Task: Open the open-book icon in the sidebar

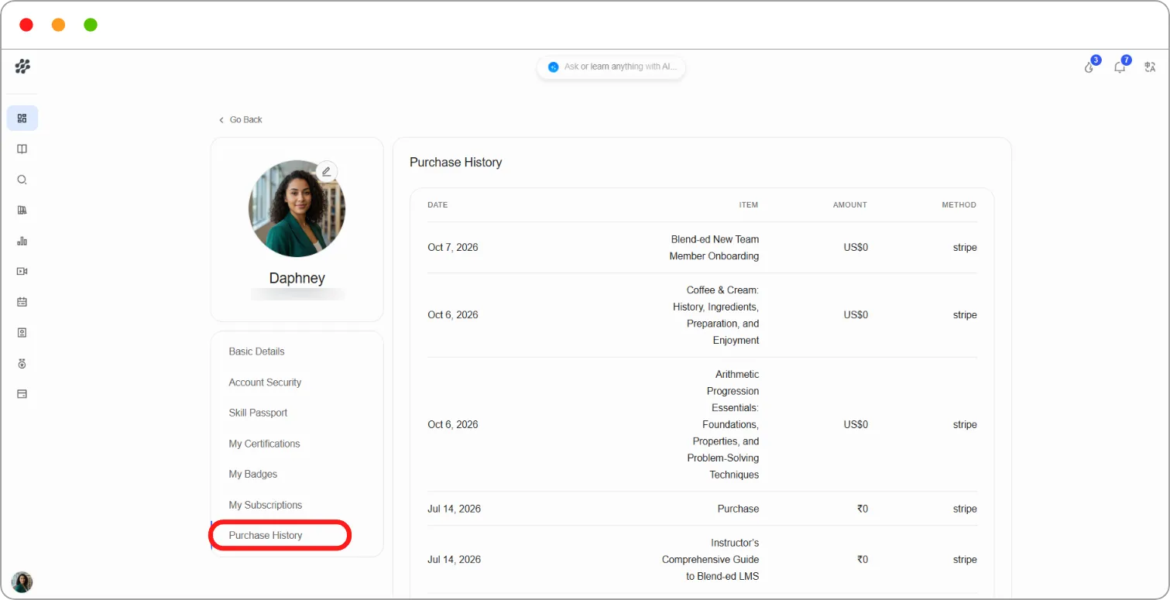Action: point(22,149)
